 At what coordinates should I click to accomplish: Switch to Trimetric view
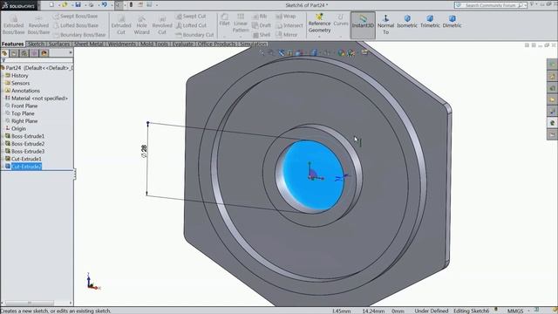pos(430,21)
